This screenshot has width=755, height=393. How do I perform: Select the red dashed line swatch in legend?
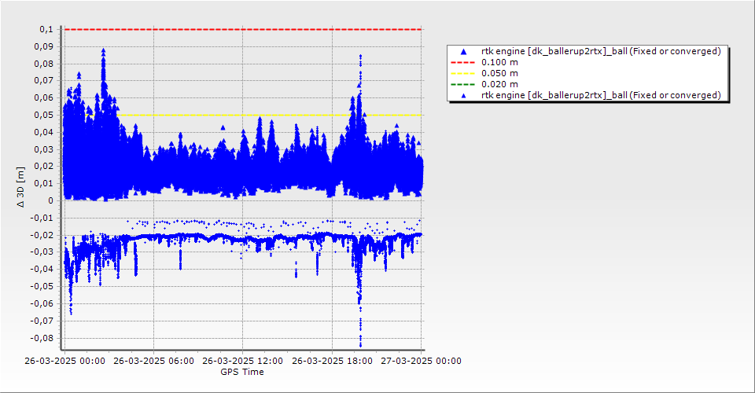(463, 62)
